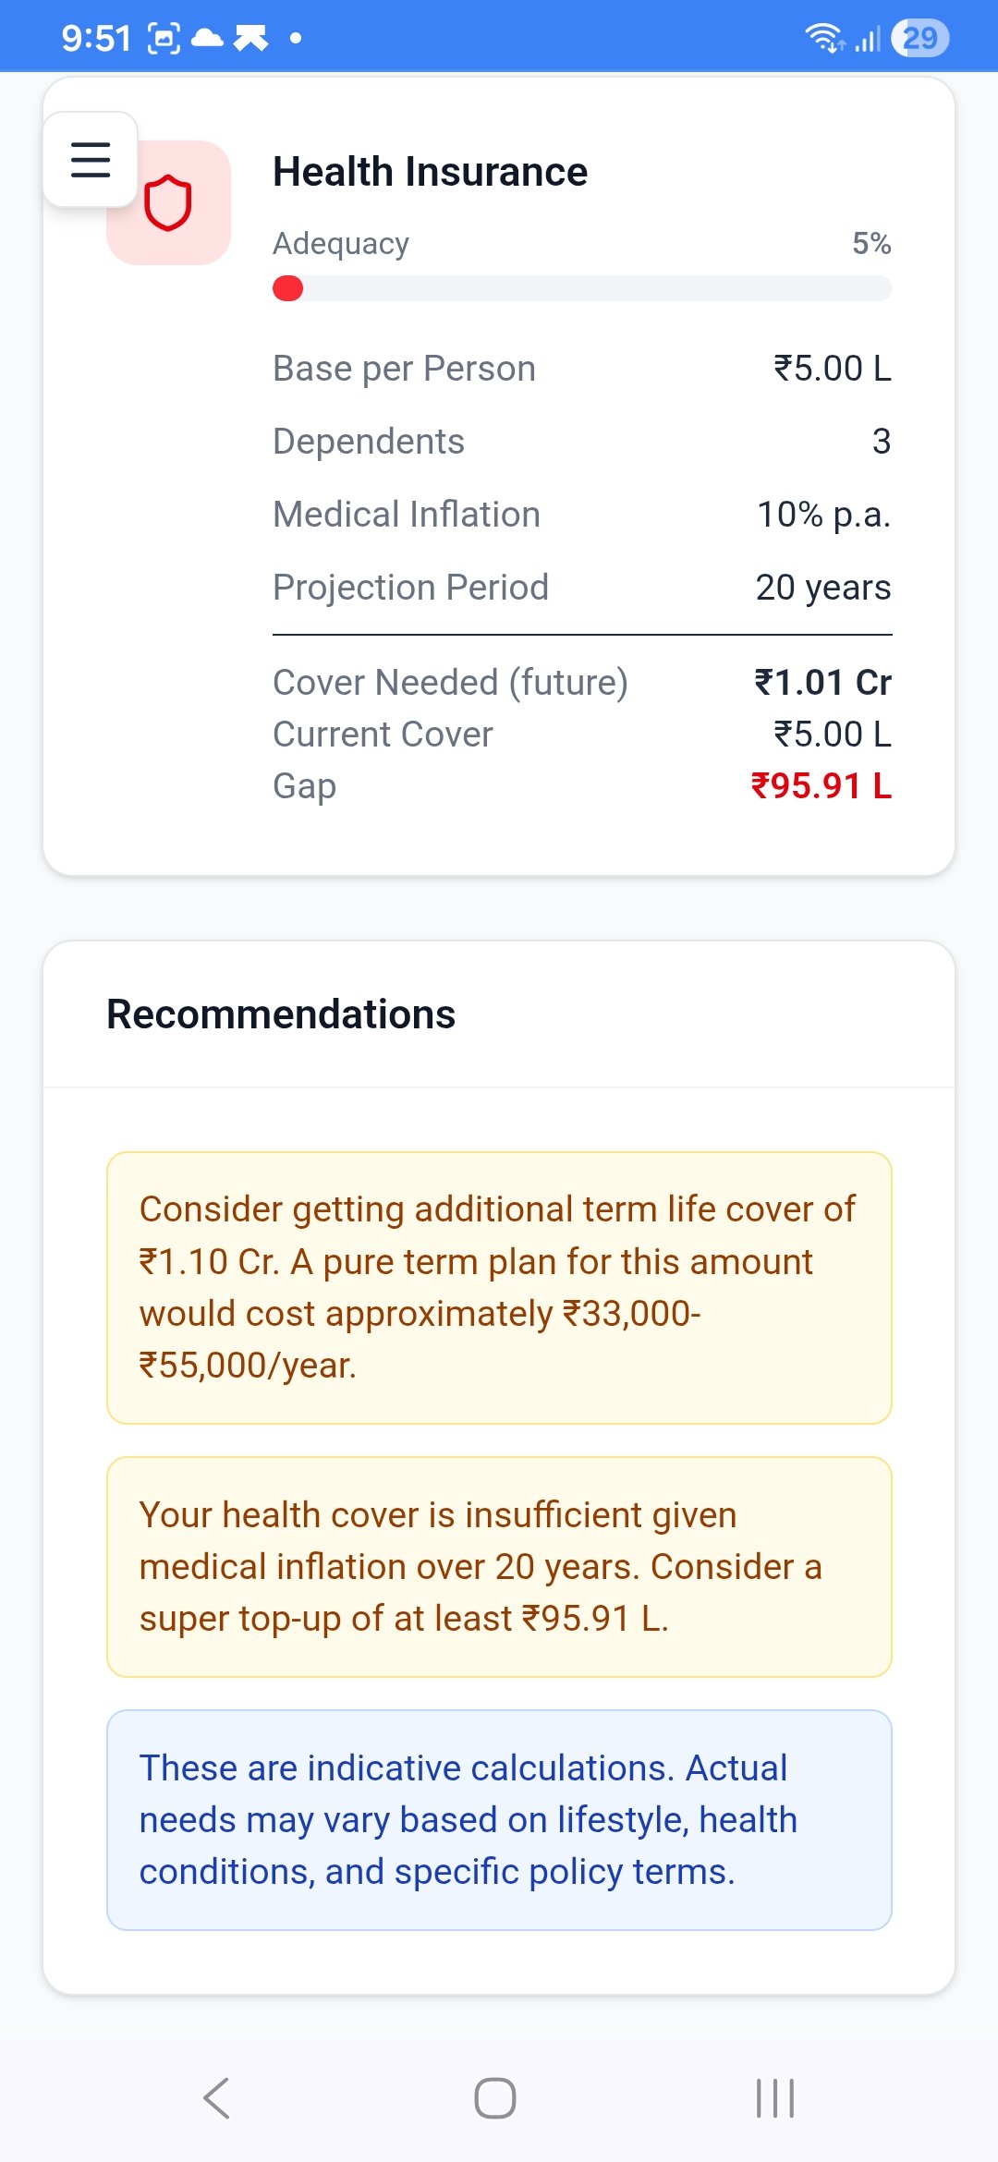The height and width of the screenshot is (2162, 998).
Task: Tap the term life cover recommendation card
Action: 499,1287
